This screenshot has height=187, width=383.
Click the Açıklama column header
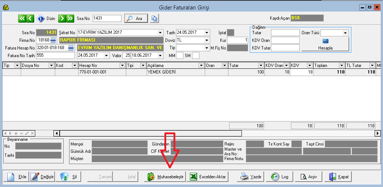(x=172, y=65)
